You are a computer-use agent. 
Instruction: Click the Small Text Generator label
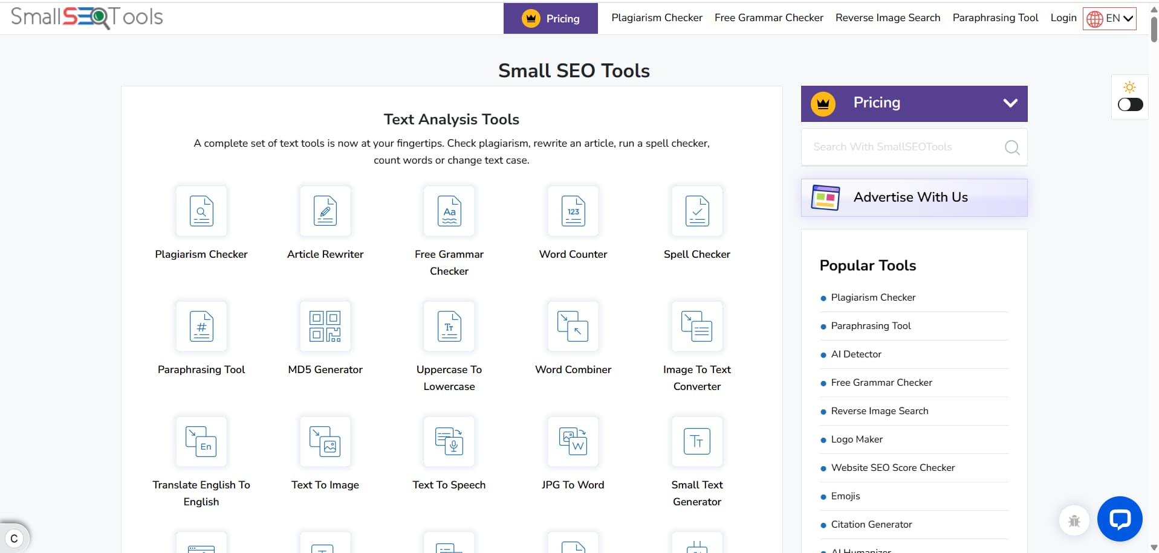(x=697, y=493)
